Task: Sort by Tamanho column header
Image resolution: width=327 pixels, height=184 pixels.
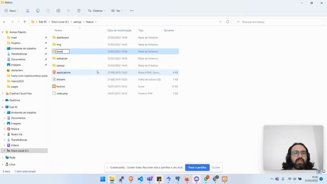Action: 169,31
